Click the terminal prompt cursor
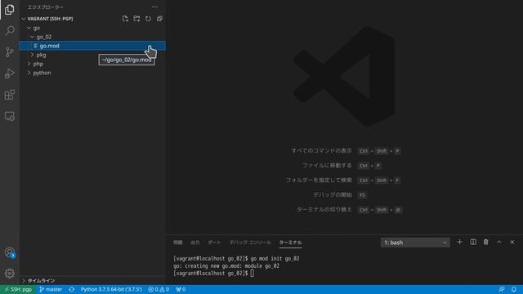The image size is (523, 294). click(x=253, y=274)
